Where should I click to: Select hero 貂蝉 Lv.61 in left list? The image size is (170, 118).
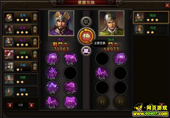pyautogui.click(x=21, y=54)
